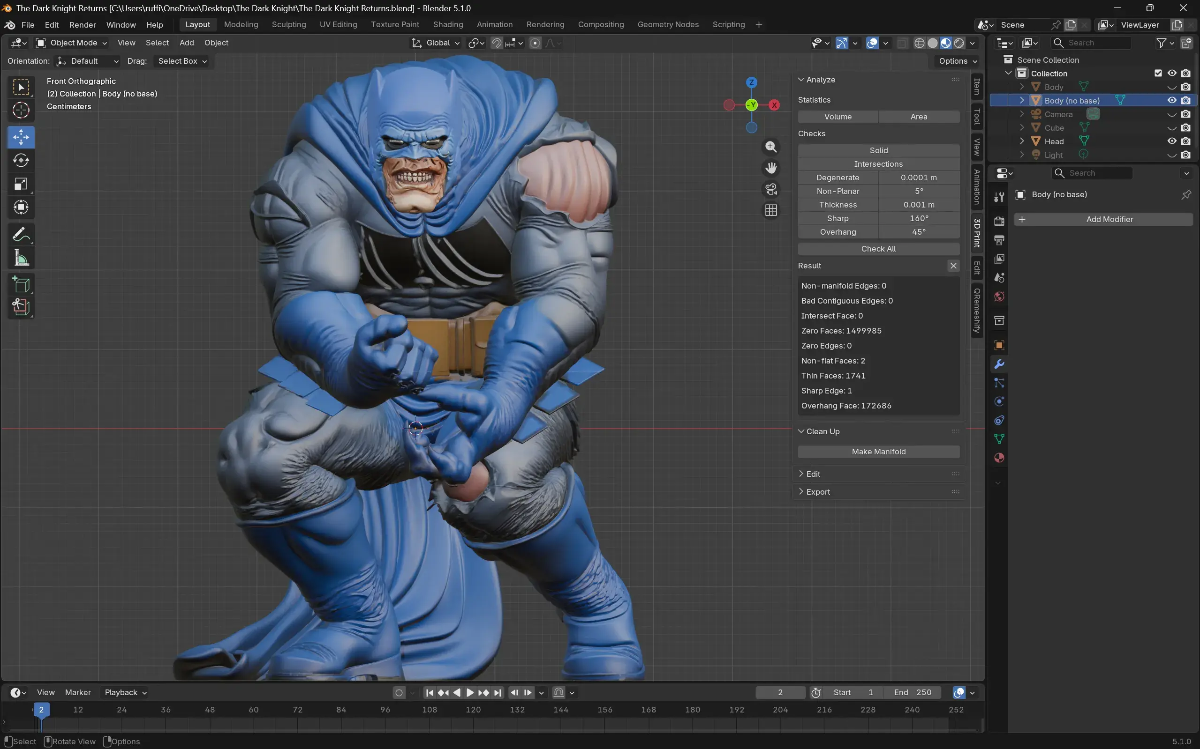Screen dimensions: 1200x749
Task: Open the Scene properties tab icon
Action: tap(999, 278)
